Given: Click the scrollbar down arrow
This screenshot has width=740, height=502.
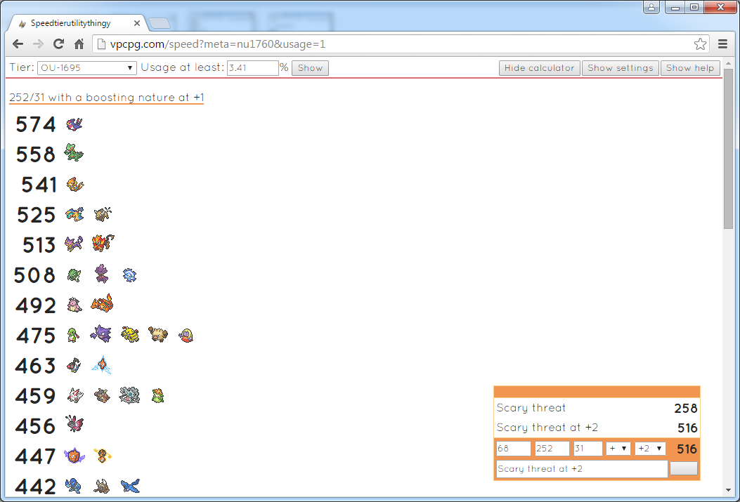Looking at the screenshot, I should point(728,490).
